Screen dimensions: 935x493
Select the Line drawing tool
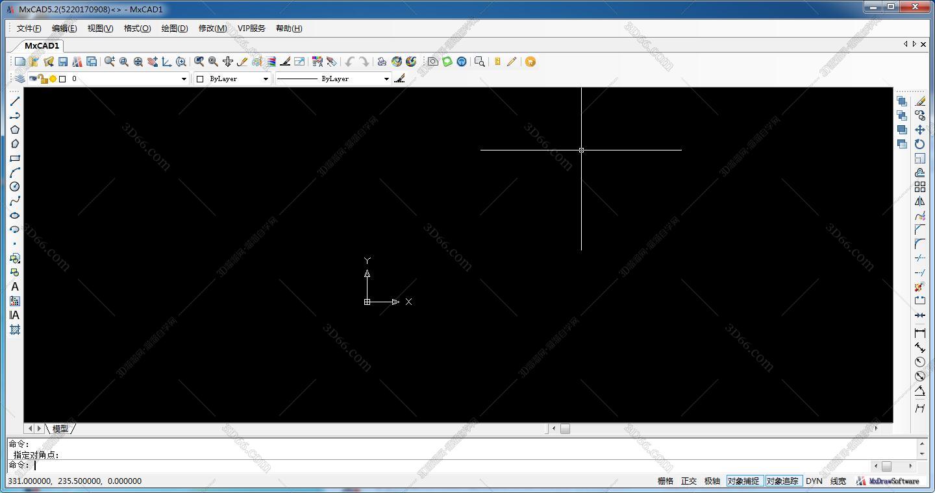click(14, 101)
